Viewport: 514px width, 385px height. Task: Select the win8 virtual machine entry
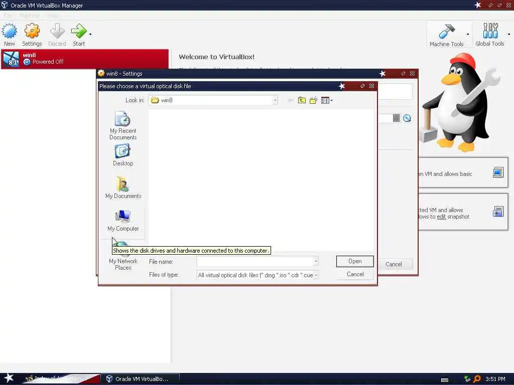[84, 59]
